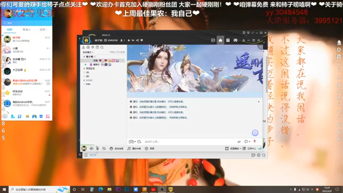Open the 小夏 conversation in QQ

tap(27, 50)
